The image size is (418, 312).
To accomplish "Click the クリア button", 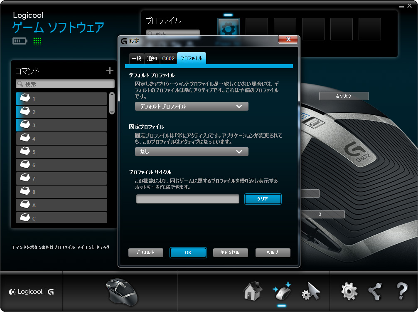I will 263,199.
